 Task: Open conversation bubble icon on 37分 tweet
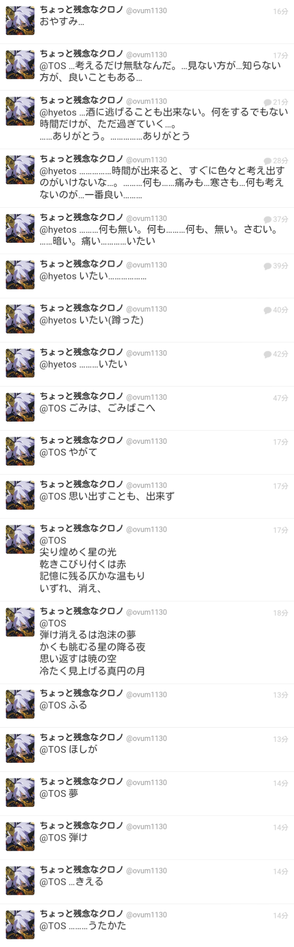[x=267, y=219]
